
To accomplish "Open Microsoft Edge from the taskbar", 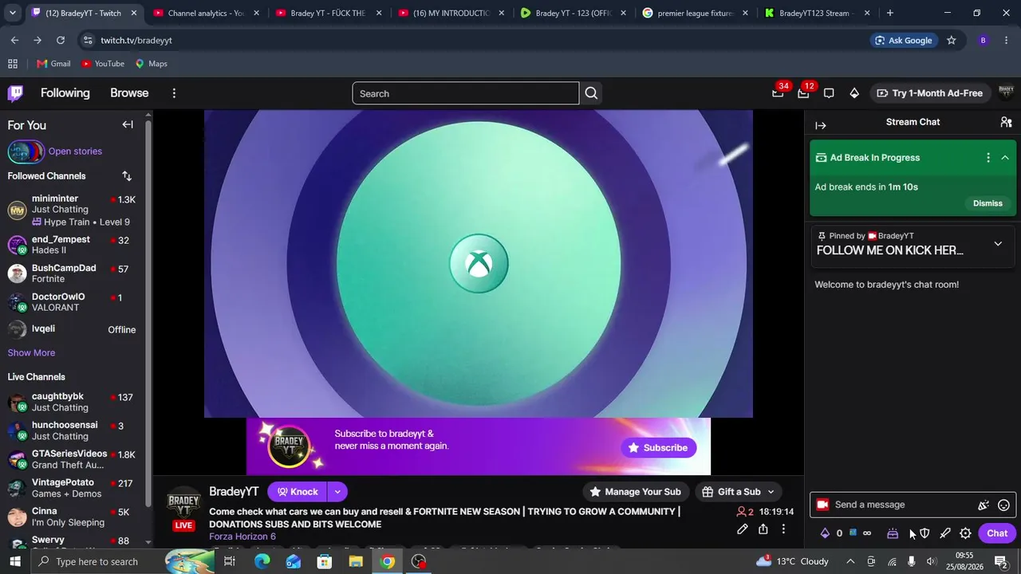I will click(262, 562).
